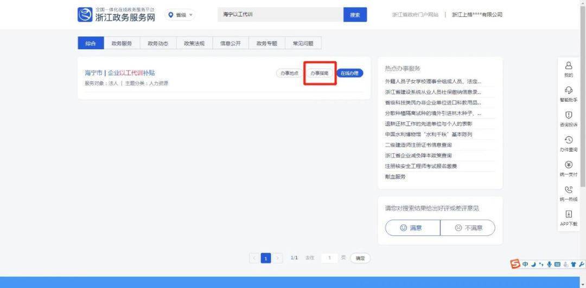Click the Sogou input method S logo
586x288 pixels.
[516, 264]
